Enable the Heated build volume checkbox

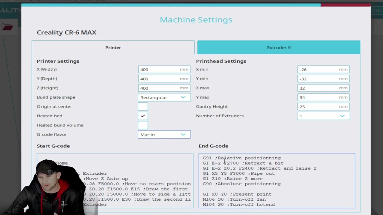[143, 125]
